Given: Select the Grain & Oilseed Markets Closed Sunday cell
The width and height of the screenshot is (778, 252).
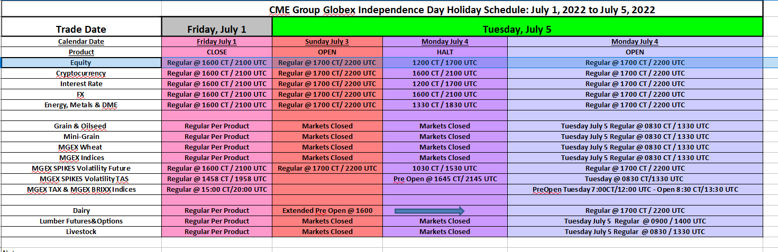Looking at the screenshot, I should (327, 126).
